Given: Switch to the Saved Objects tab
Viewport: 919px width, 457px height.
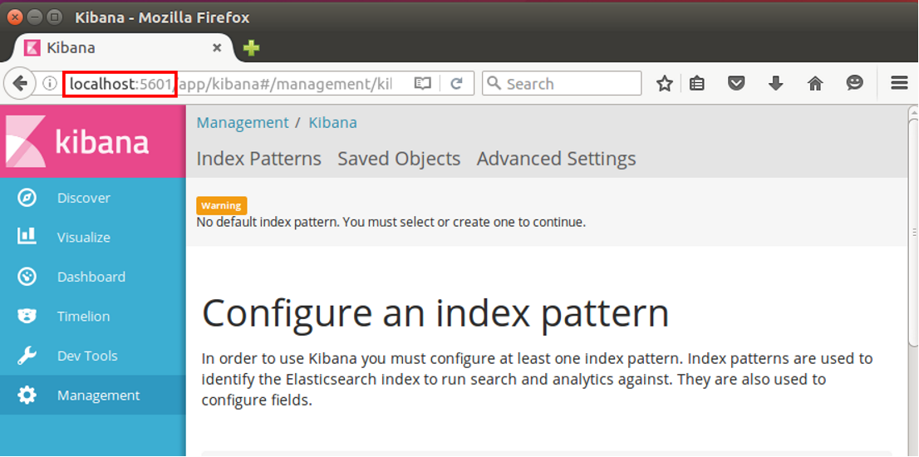Looking at the screenshot, I should (399, 159).
